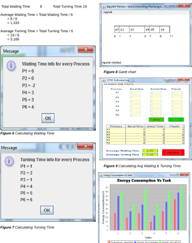
Task: Click Average Waiting Time value 1.33
Action: 150,151
